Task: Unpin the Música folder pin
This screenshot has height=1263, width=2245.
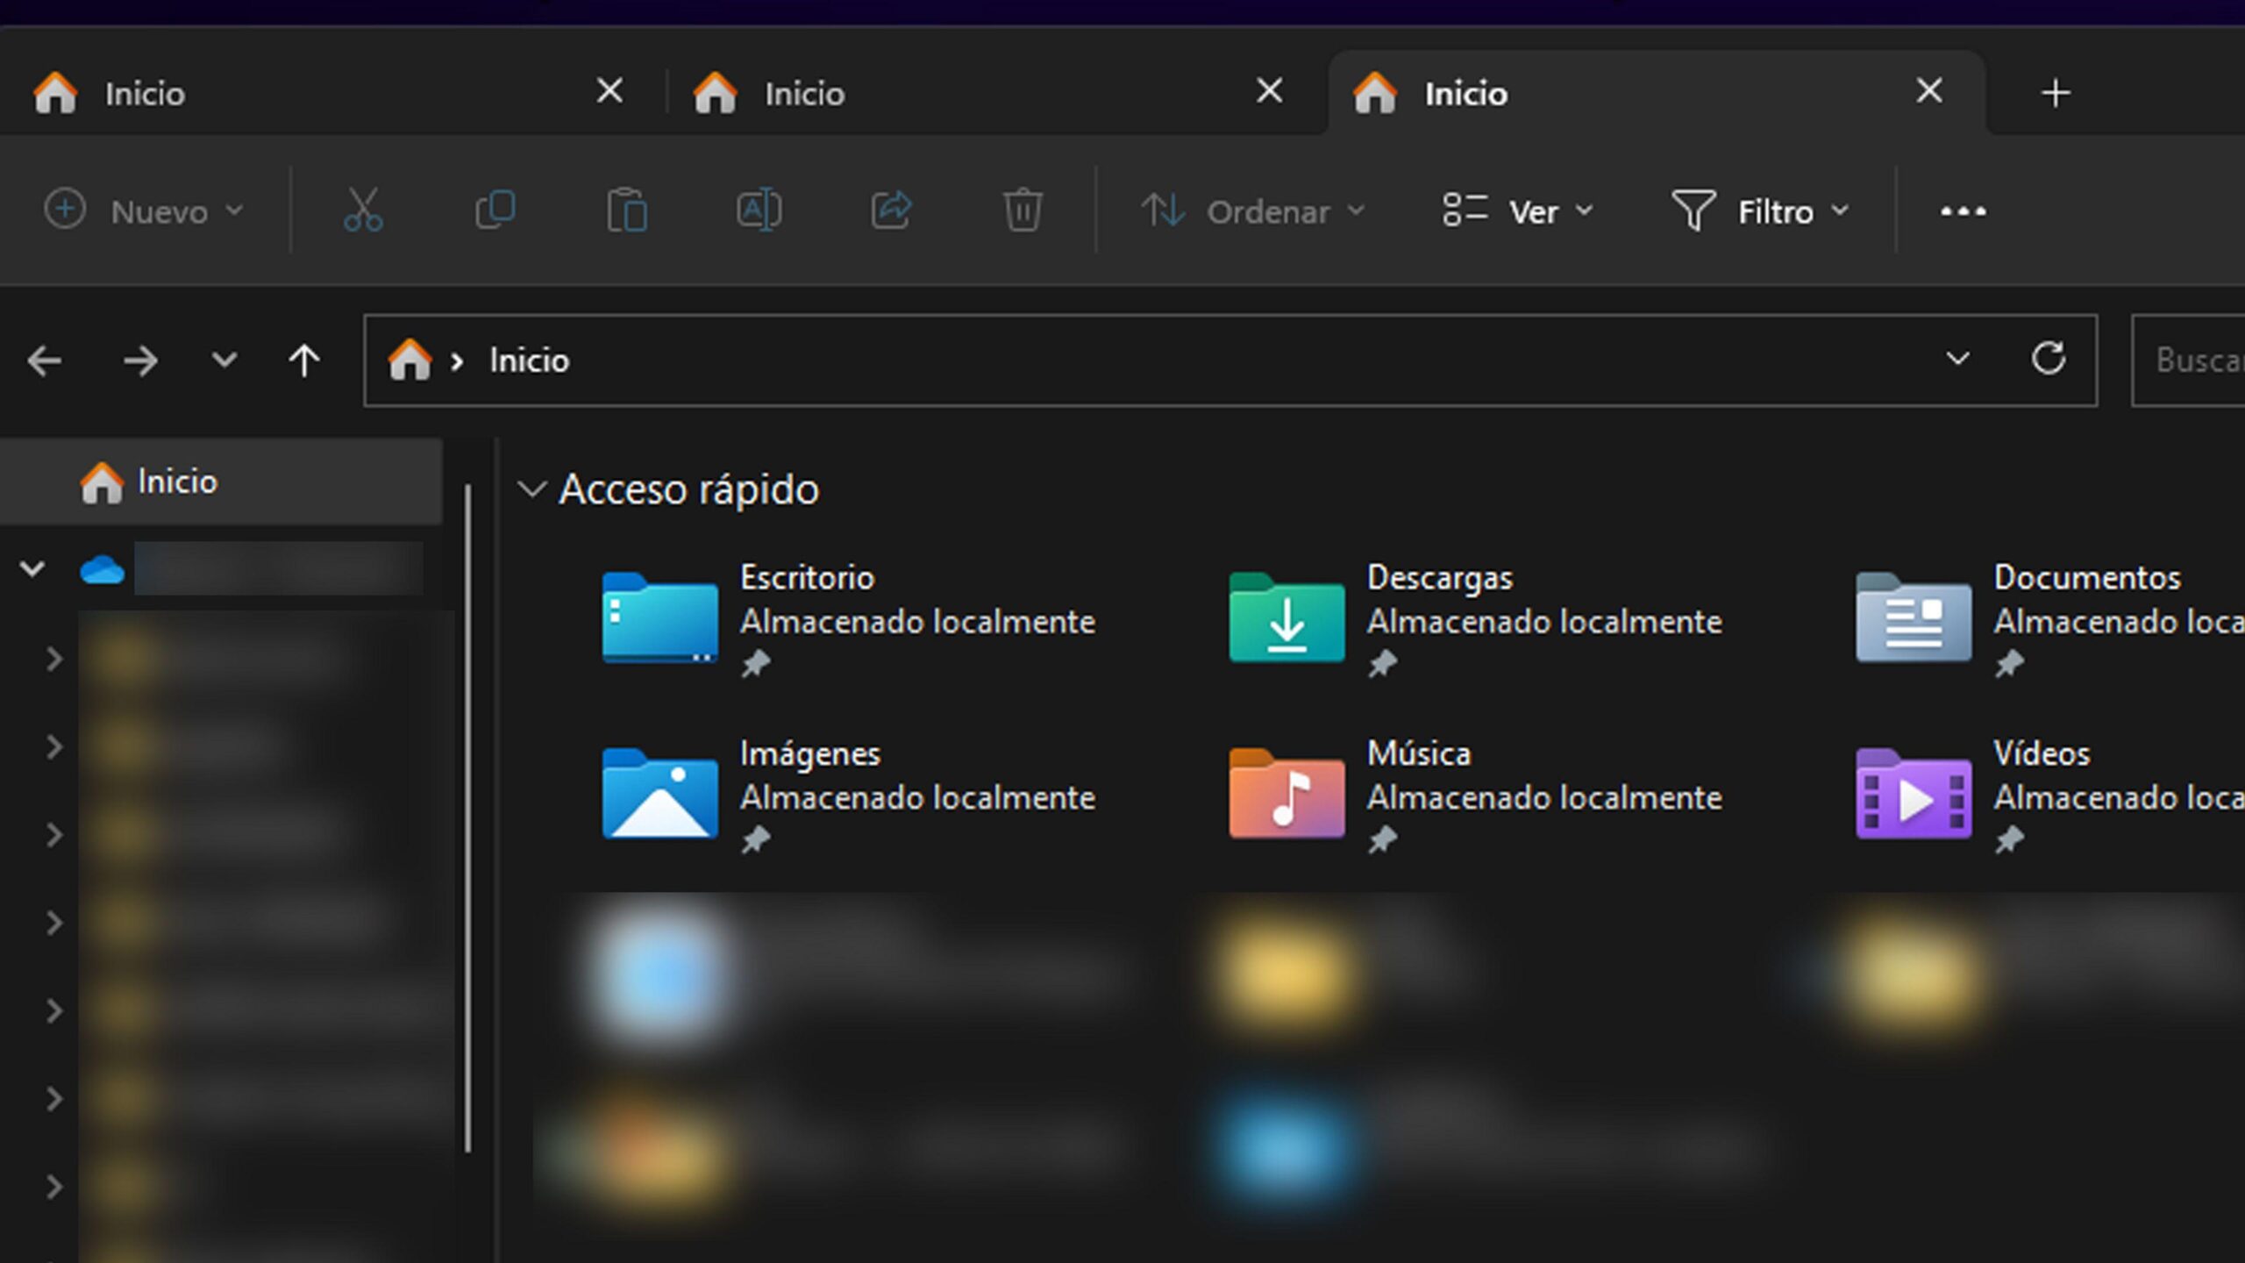Action: click(x=1383, y=839)
